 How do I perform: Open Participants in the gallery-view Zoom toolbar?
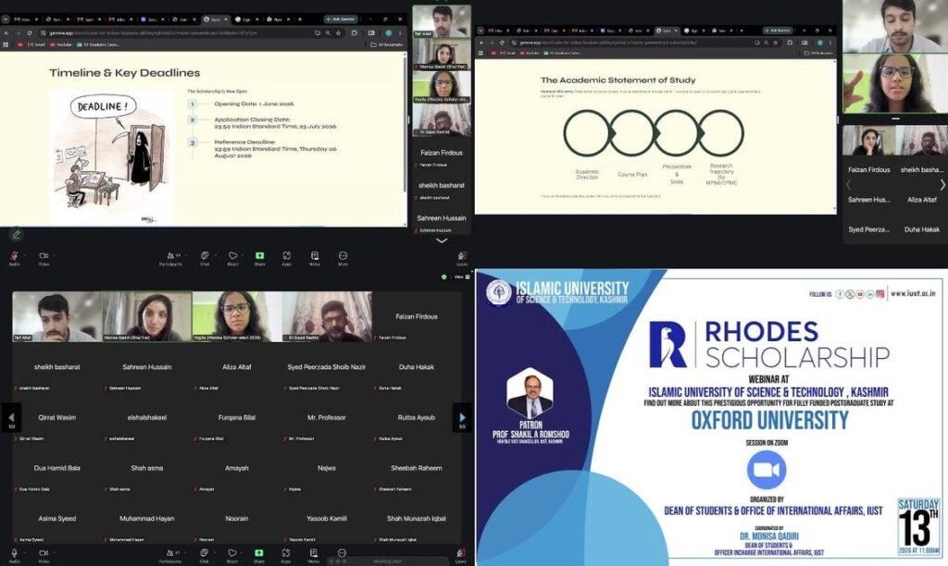pos(170,555)
